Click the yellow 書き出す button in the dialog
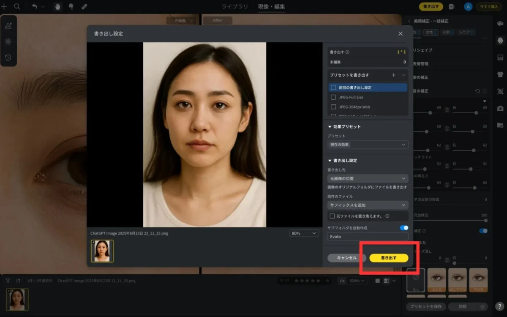The image size is (507, 317). pyautogui.click(x=389, y=258)
